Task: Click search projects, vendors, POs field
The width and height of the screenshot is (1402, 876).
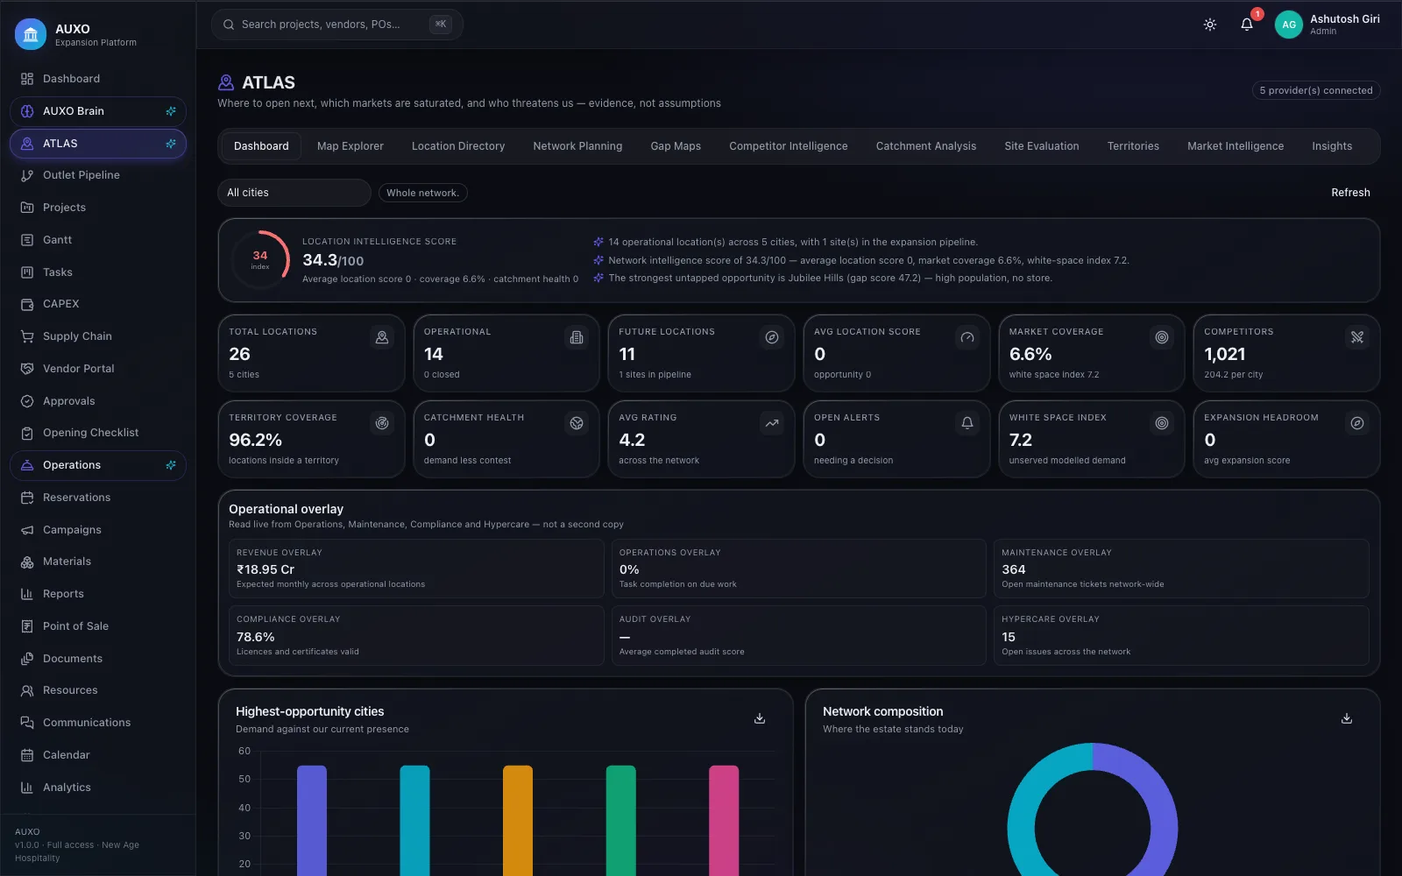Action: click(x=337, y=25)
